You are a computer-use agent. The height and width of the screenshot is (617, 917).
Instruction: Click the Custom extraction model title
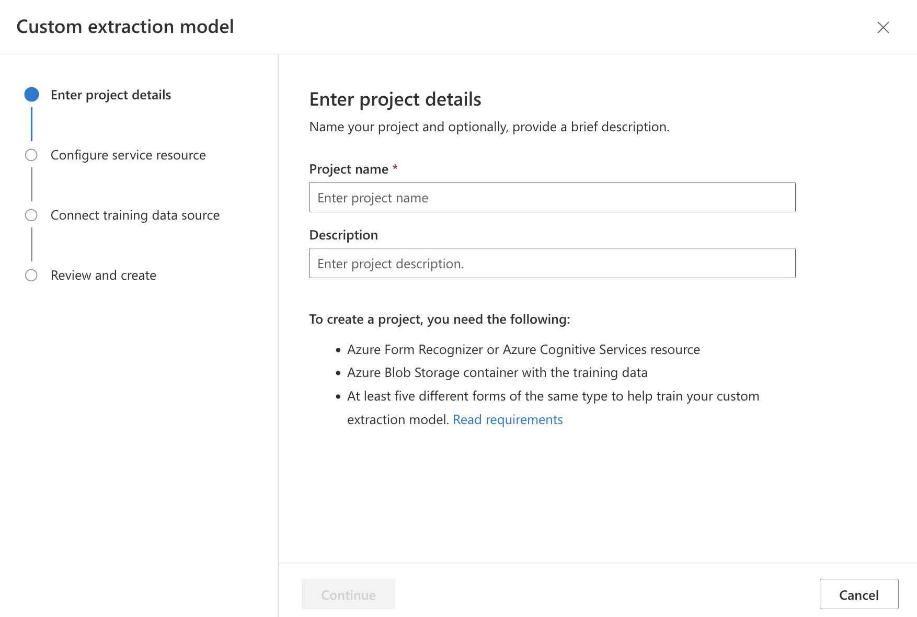coord(125,27)
